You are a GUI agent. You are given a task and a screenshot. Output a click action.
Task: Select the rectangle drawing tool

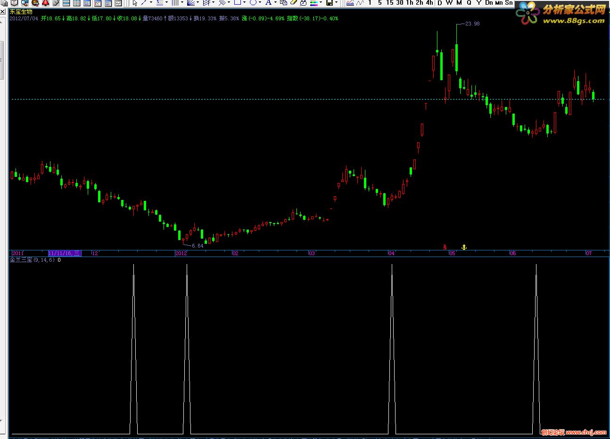238,2
